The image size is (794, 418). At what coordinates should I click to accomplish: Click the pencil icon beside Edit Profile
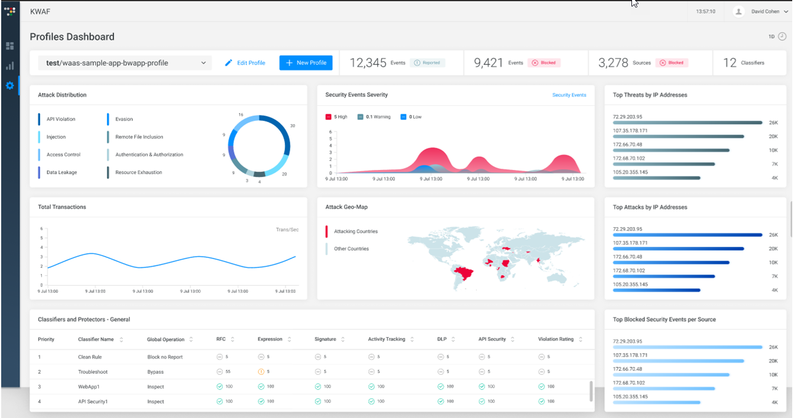[229, 63]
